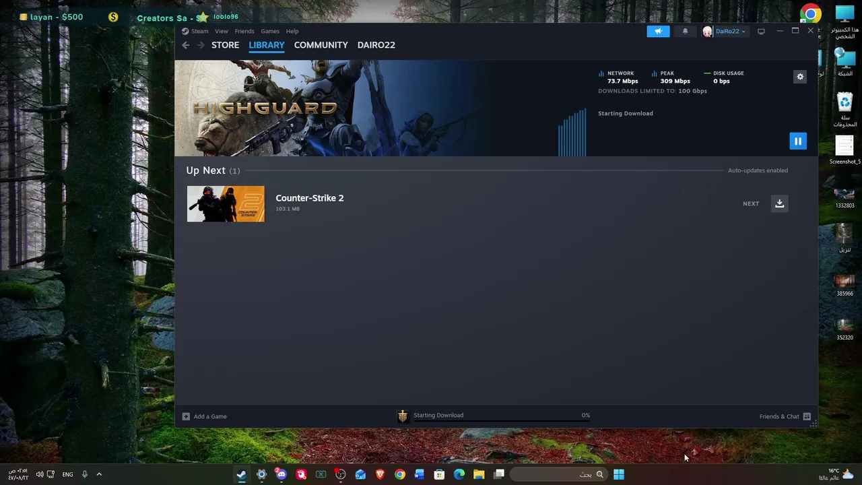Click the microphone tray icon
The height and width of the screenshot is (485, 862).
coord(85,474)
